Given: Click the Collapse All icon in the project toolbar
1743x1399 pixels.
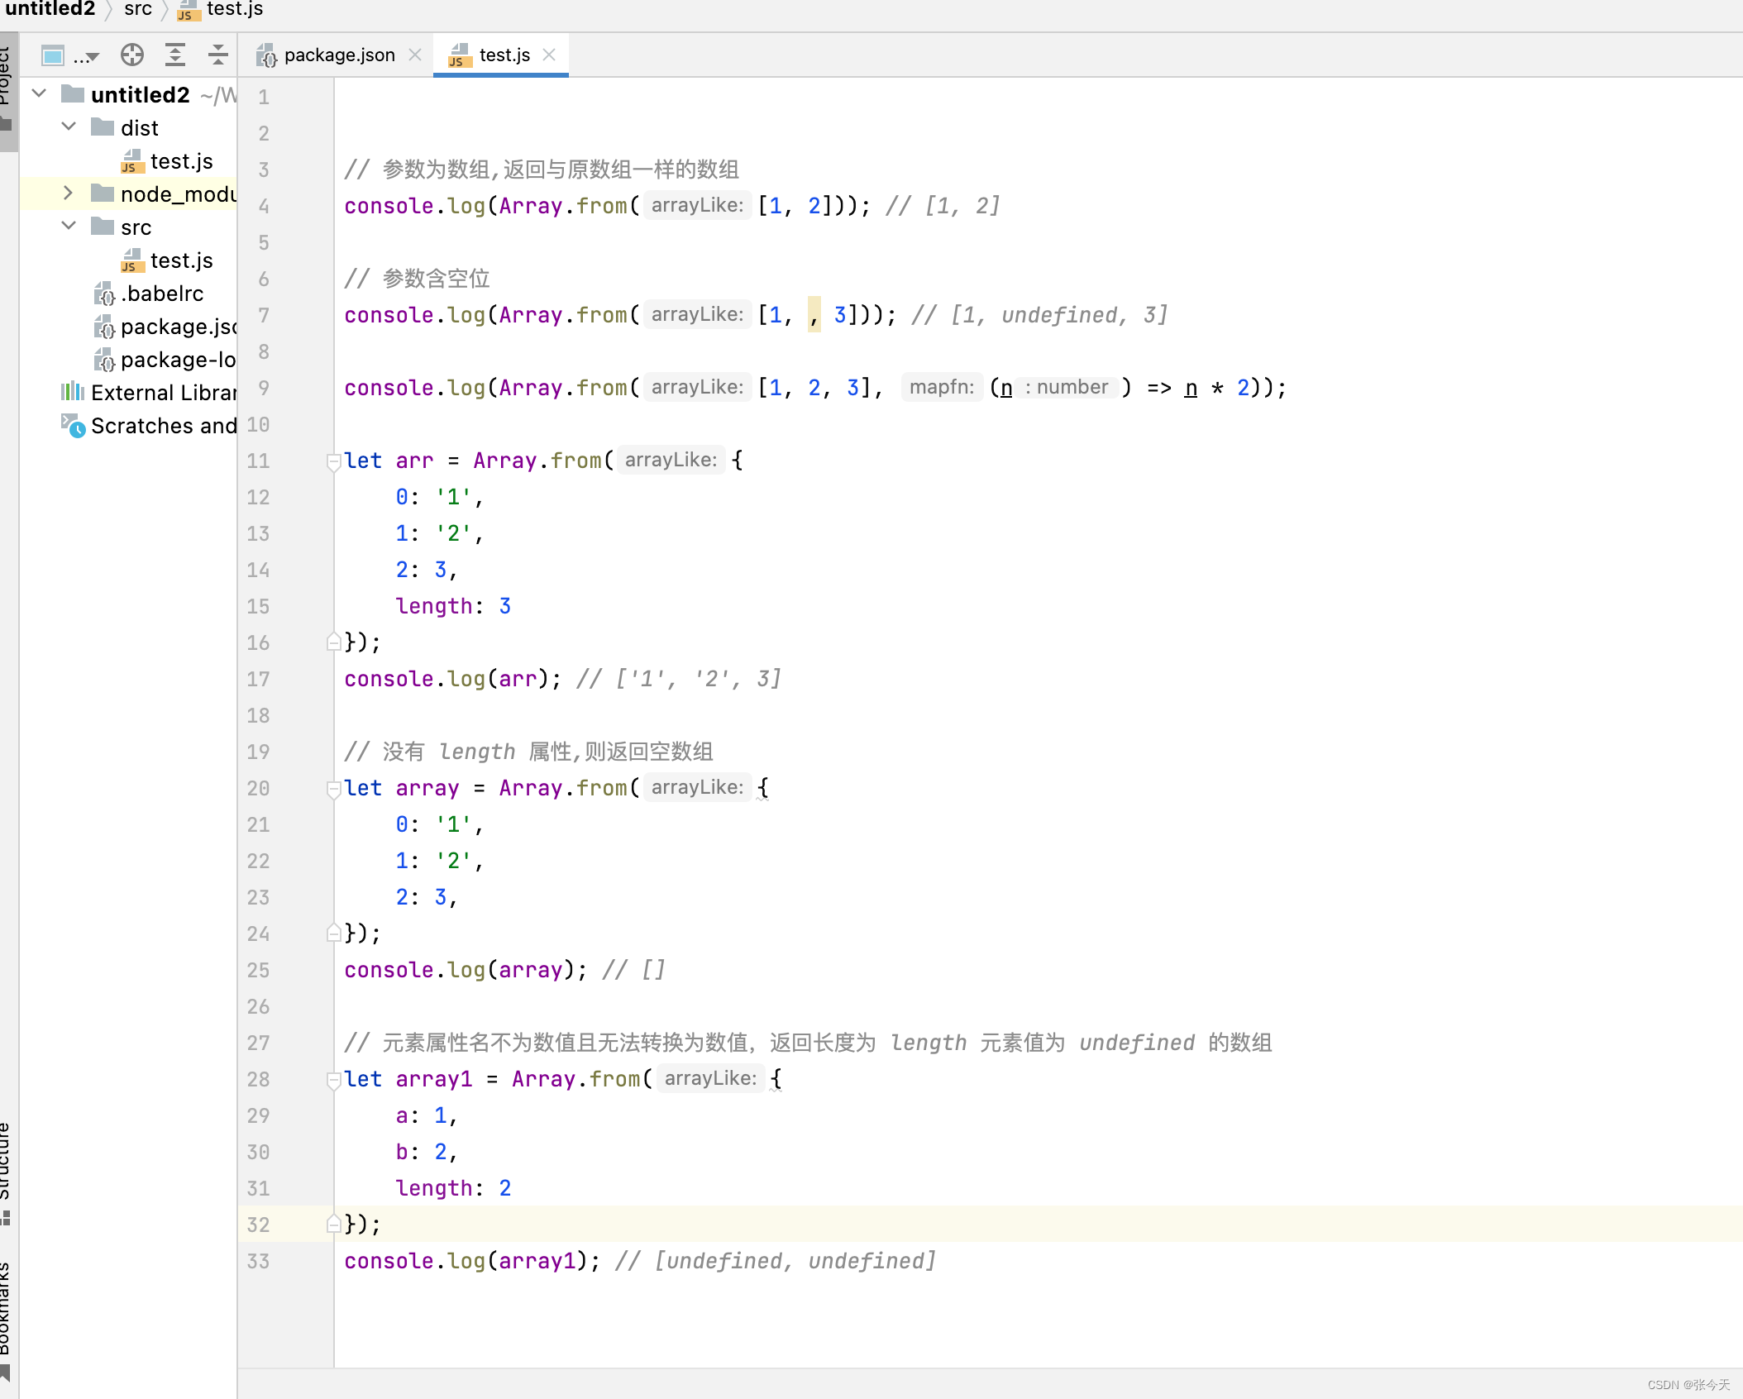Looking at the screenshot, I should (217, 55).
